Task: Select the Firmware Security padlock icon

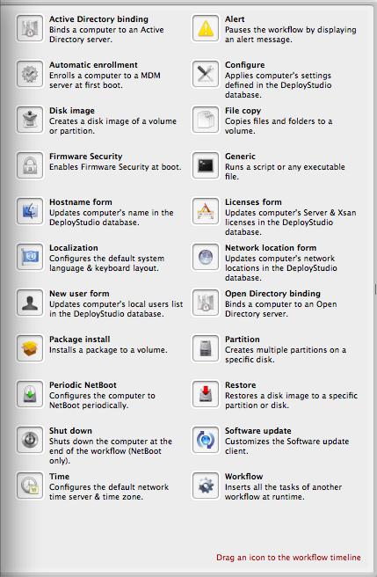Action: click(30, 165)
